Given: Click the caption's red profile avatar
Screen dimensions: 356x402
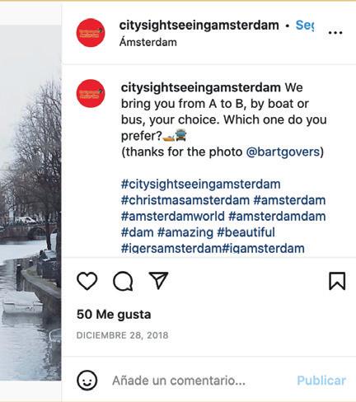Looking at the screenshot, I should 91,93.
